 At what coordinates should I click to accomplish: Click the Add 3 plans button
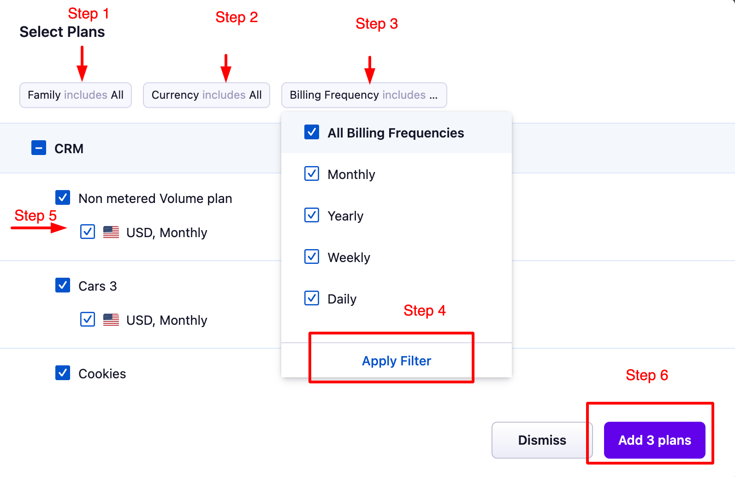pos(654,440)
